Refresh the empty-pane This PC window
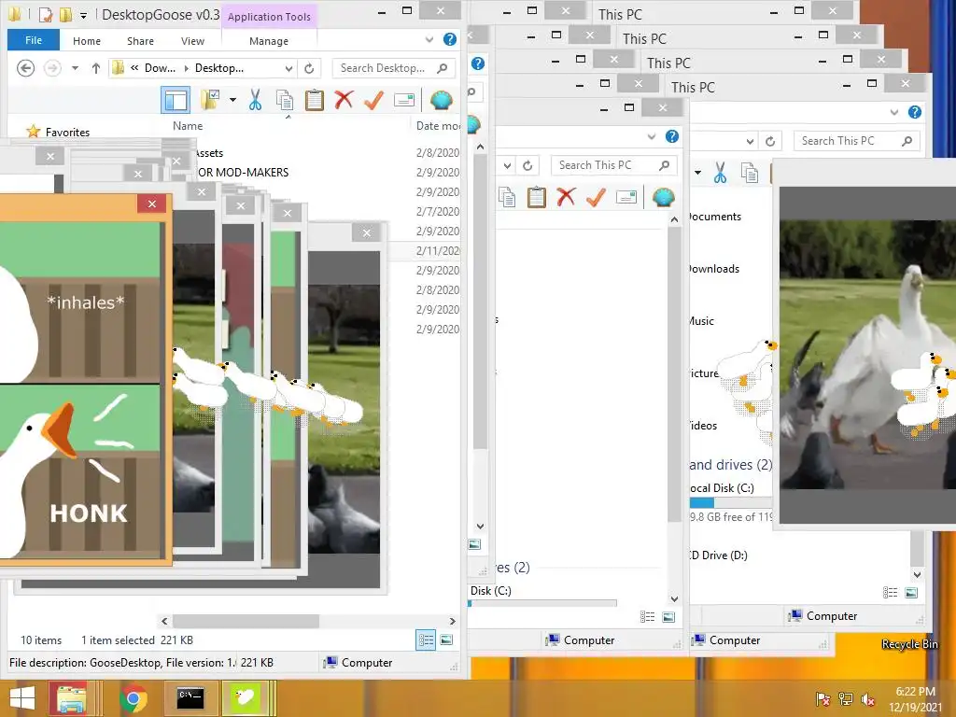This screenshot has width=956, height=717. pos(527,165)
